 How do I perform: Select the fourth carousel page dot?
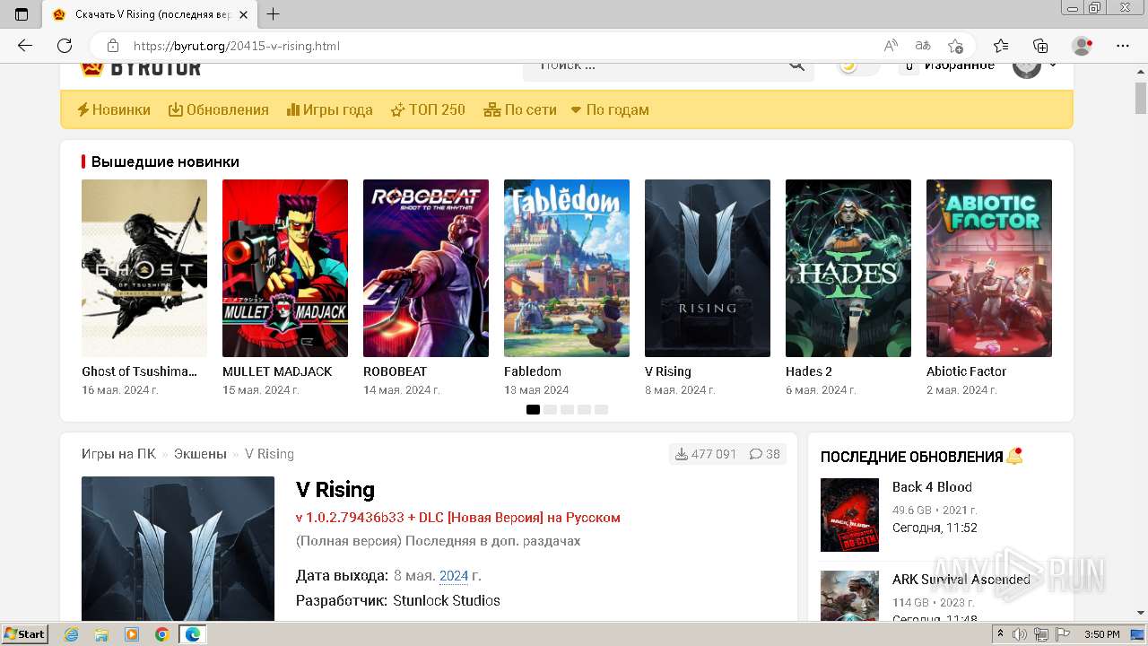(x=584, y=409)
